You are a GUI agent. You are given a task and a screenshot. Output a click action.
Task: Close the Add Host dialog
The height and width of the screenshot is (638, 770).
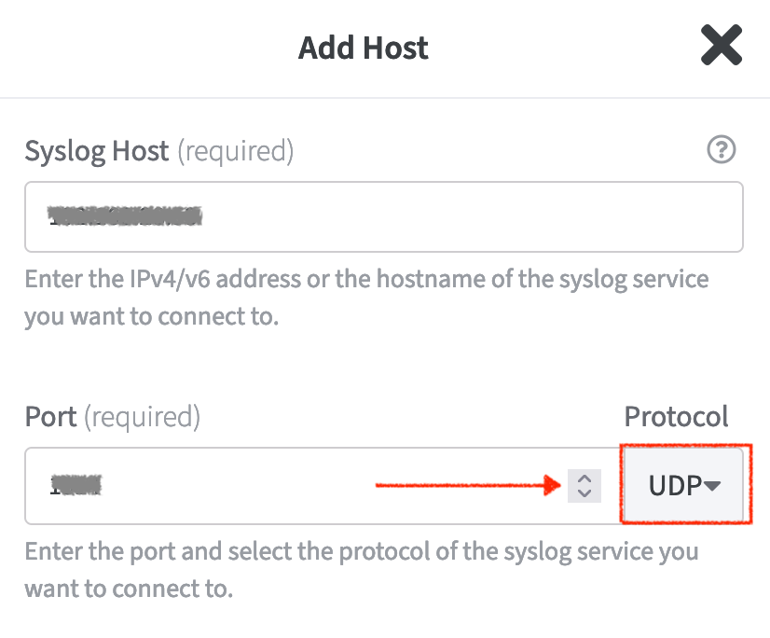pos(722,46)
